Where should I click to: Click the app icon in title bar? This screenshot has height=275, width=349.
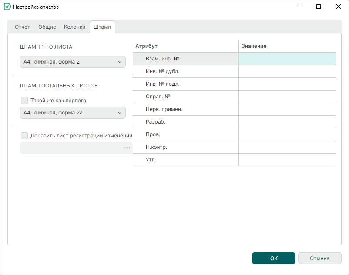7,7
